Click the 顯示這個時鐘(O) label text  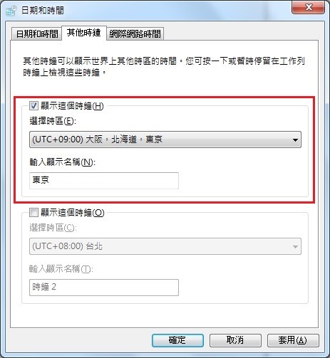point(73,213)
